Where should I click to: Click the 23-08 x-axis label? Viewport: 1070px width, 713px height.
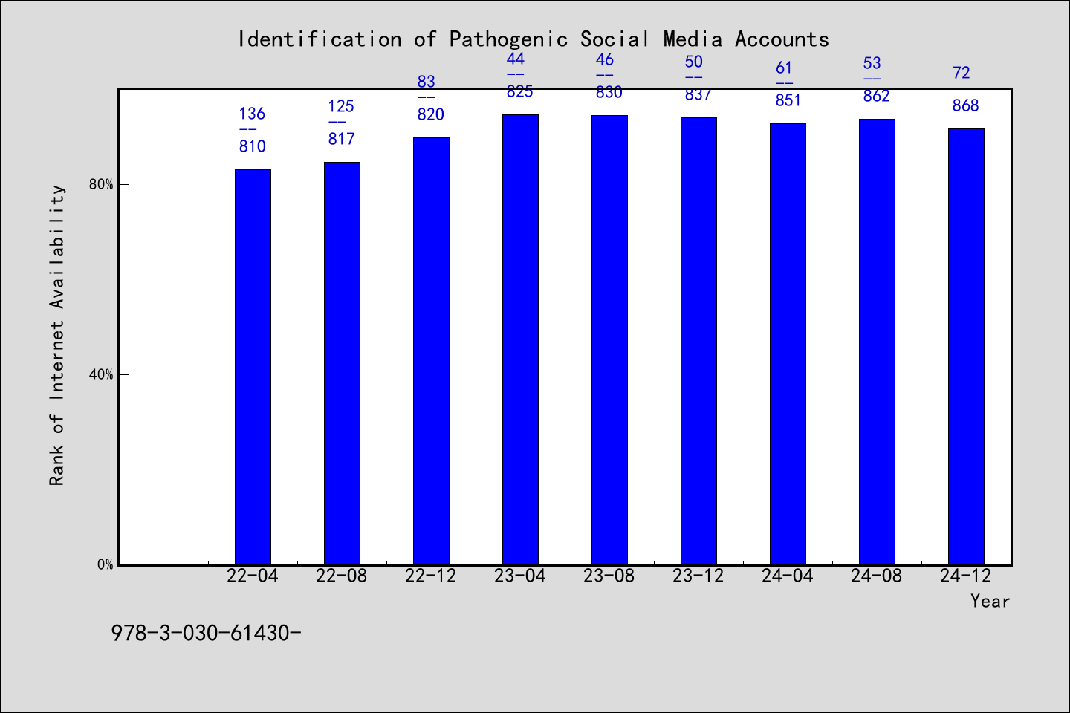609,576
